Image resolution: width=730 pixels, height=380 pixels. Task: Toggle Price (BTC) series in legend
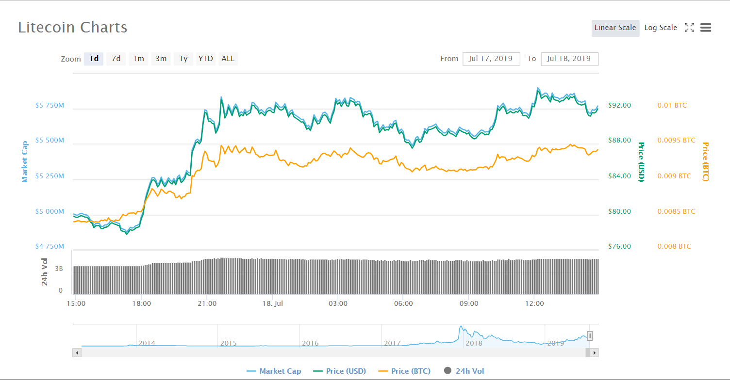pos(404,371)
